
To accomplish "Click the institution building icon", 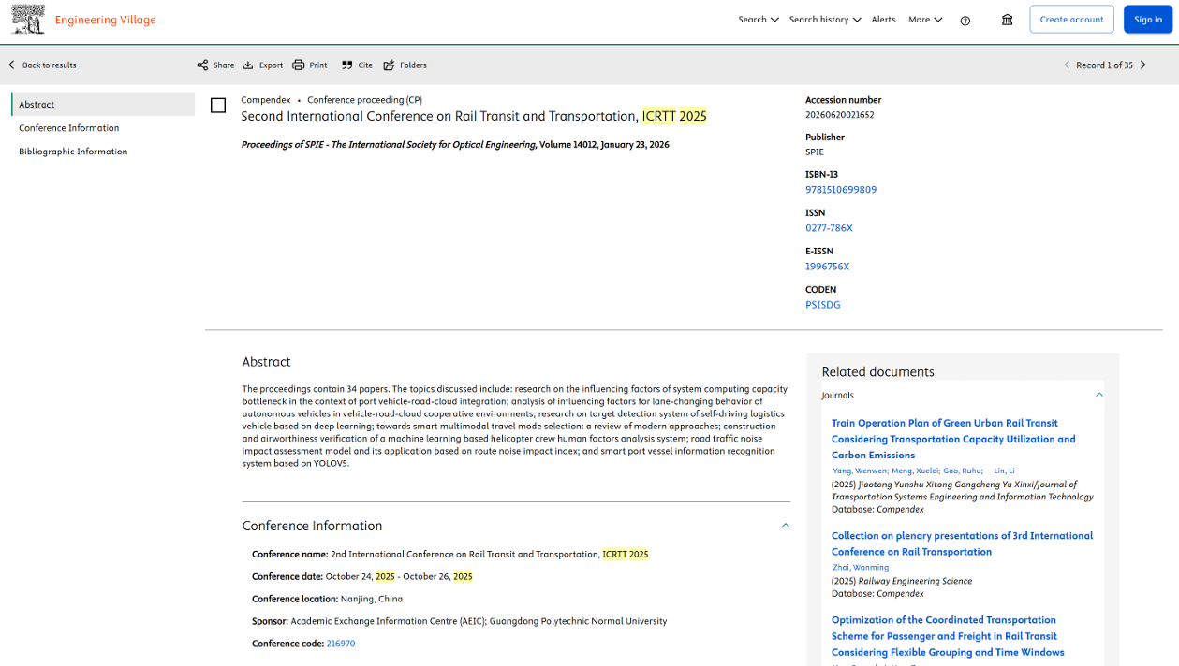I will pos(1008,20).
